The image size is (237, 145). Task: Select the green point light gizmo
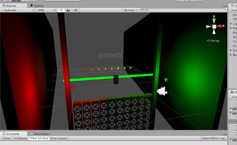(x=166, y=80)
